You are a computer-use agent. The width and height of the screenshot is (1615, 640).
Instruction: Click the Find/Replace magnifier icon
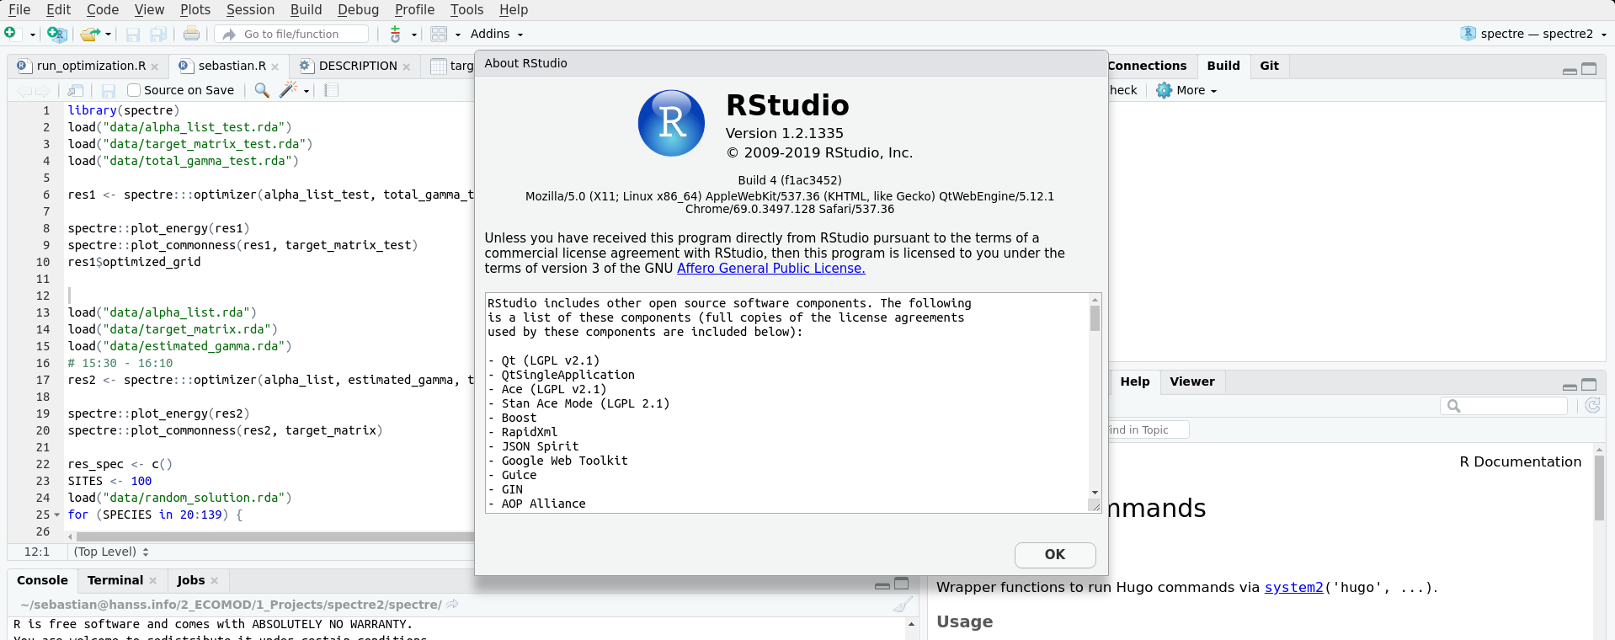point(262,90)
